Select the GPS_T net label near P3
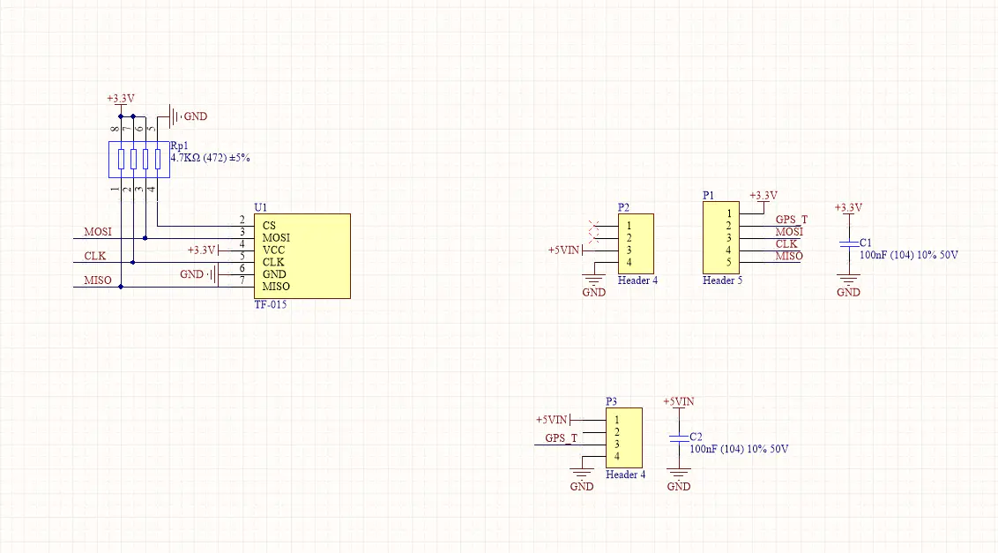This screenshot has width=998, height=553. (561, 438)
